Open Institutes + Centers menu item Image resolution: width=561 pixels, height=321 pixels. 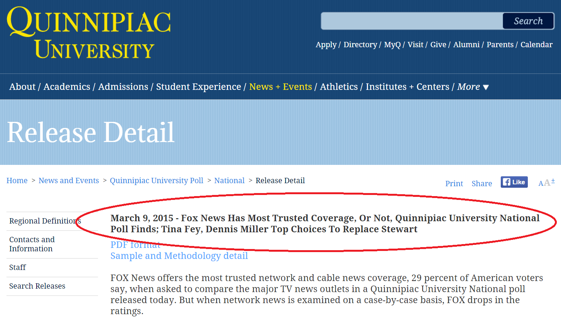(x=407, y=87)
